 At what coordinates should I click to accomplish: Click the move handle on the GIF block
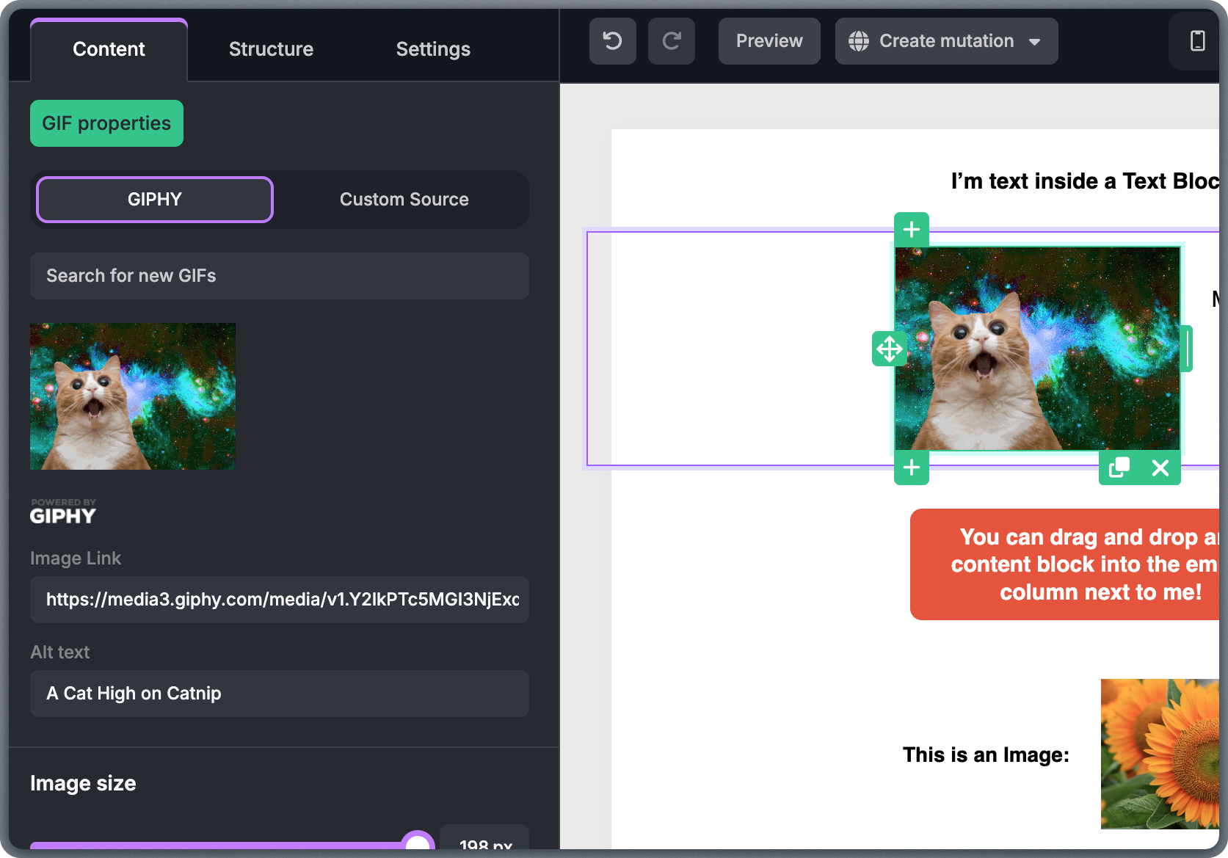point(889,349)
